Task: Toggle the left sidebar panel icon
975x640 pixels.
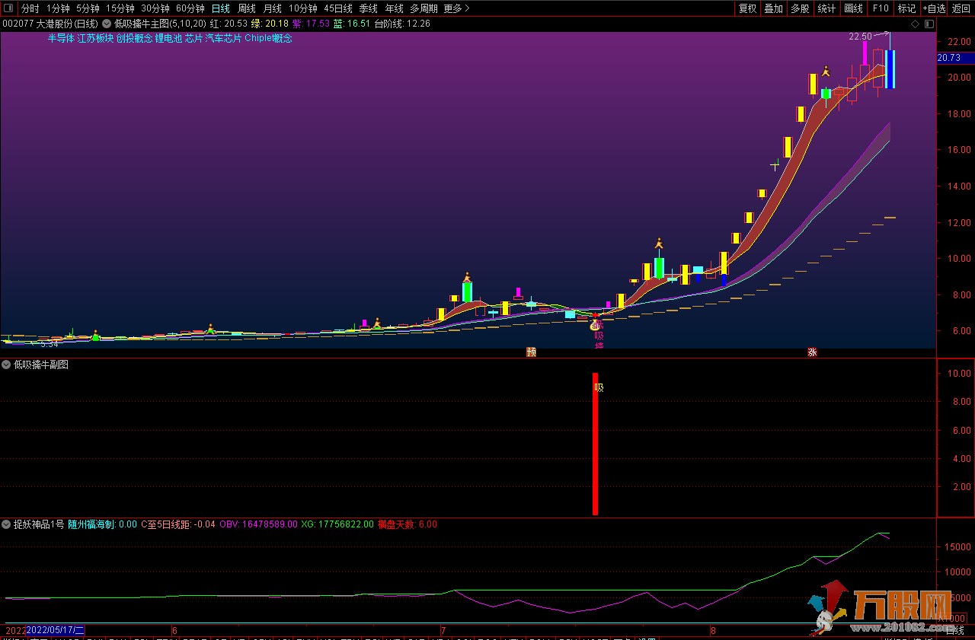Action: click(x=9, y=8)
